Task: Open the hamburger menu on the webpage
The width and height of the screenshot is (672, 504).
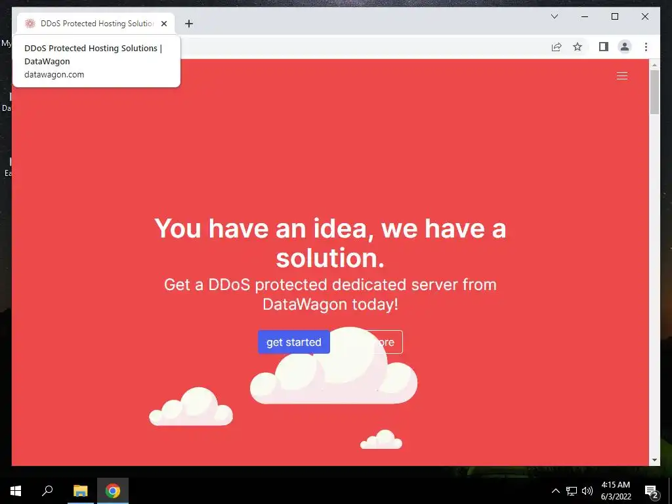Action: click(622, 76)
